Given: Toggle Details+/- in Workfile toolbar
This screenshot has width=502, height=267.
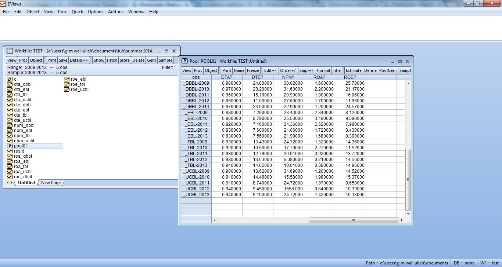Looking at the screenshot, I should [x=79, y=60].
